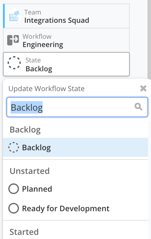Click the puzzle-piece Team icon
This screenshot has width=151, height=239.
coord(14,16)
